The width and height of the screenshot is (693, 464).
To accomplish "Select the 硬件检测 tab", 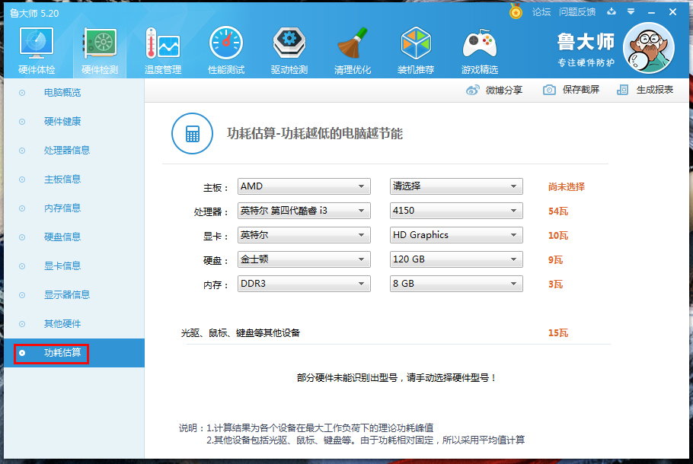I will click(x=99, y=47).
